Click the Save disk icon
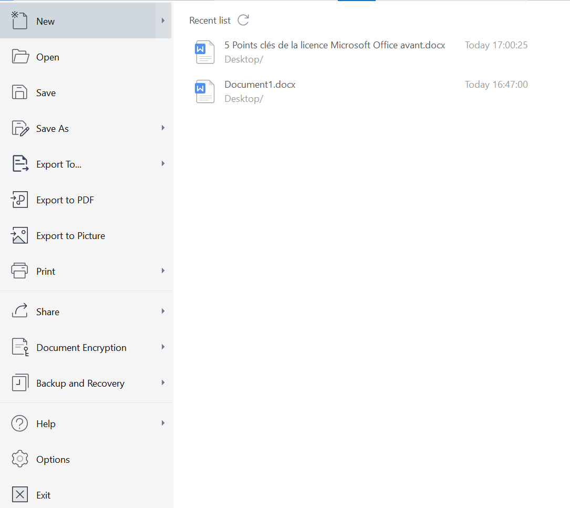Viewport: 570px width, 508px height. [x=19, y=92]
